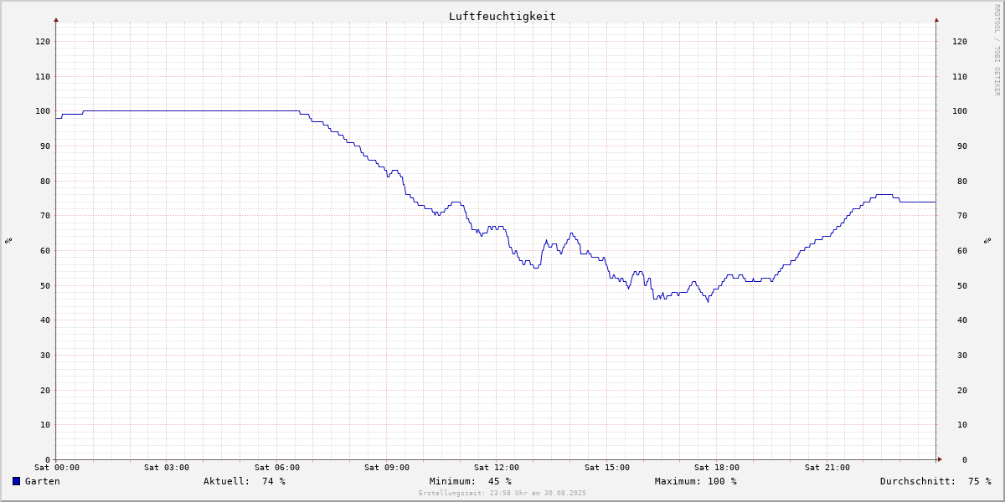Click the Sat 00:00 time axis label
The width and height of the screenshot is (1005, 502).
[57, 468]
